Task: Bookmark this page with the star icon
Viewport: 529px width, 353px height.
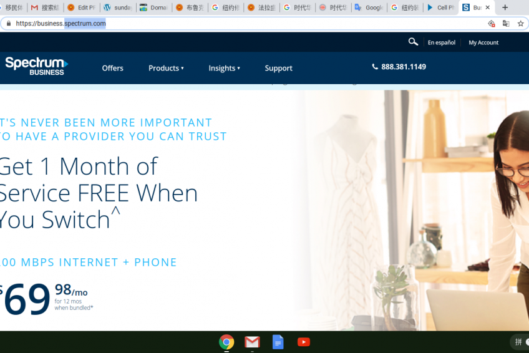Action: pyautogui.click(x=520, y=24)
